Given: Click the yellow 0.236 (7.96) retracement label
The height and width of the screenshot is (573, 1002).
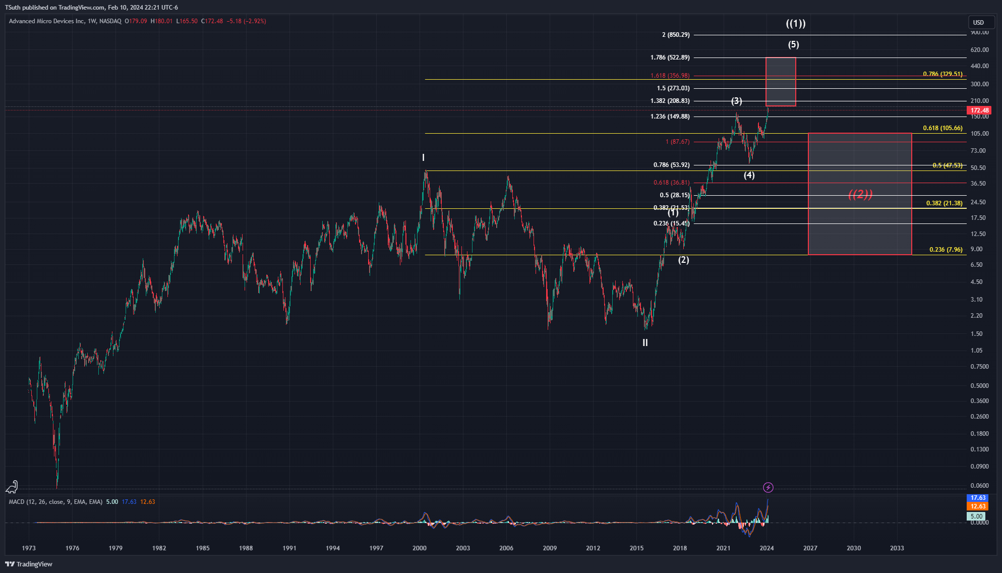Looking at the screenshot, I should click(x=946, y=250).
